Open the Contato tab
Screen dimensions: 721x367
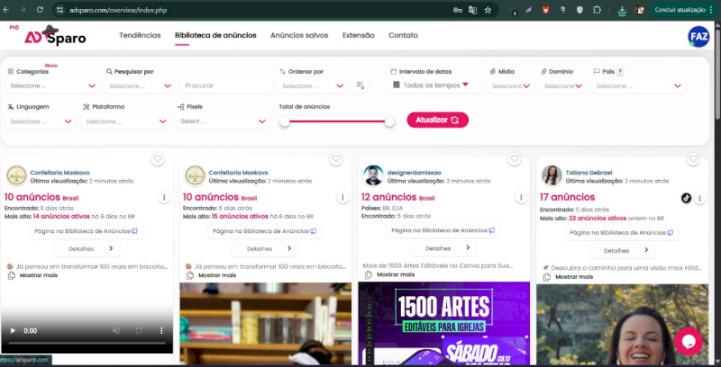tap(403, 35)
